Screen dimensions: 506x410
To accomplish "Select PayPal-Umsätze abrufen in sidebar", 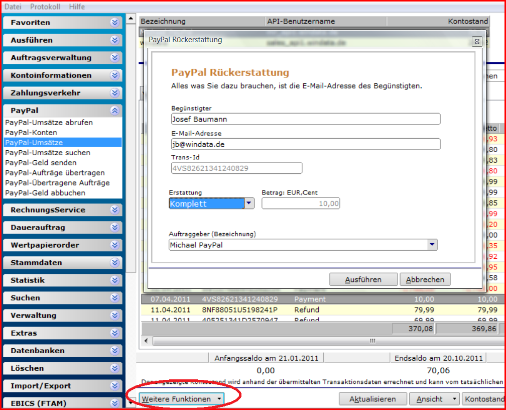I will pos(49,123).
